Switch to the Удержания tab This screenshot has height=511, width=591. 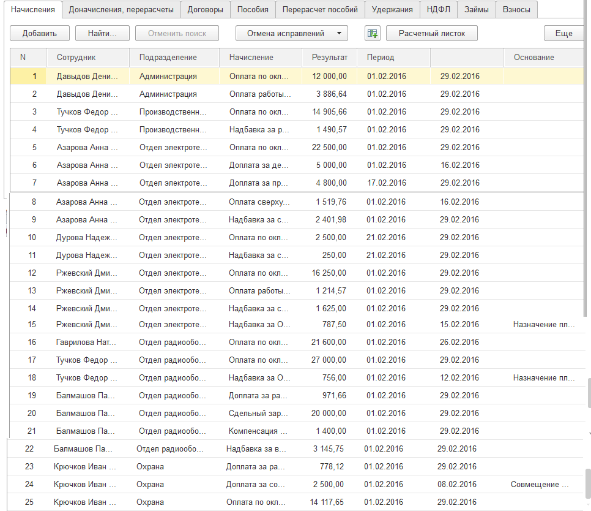(392, 9)
